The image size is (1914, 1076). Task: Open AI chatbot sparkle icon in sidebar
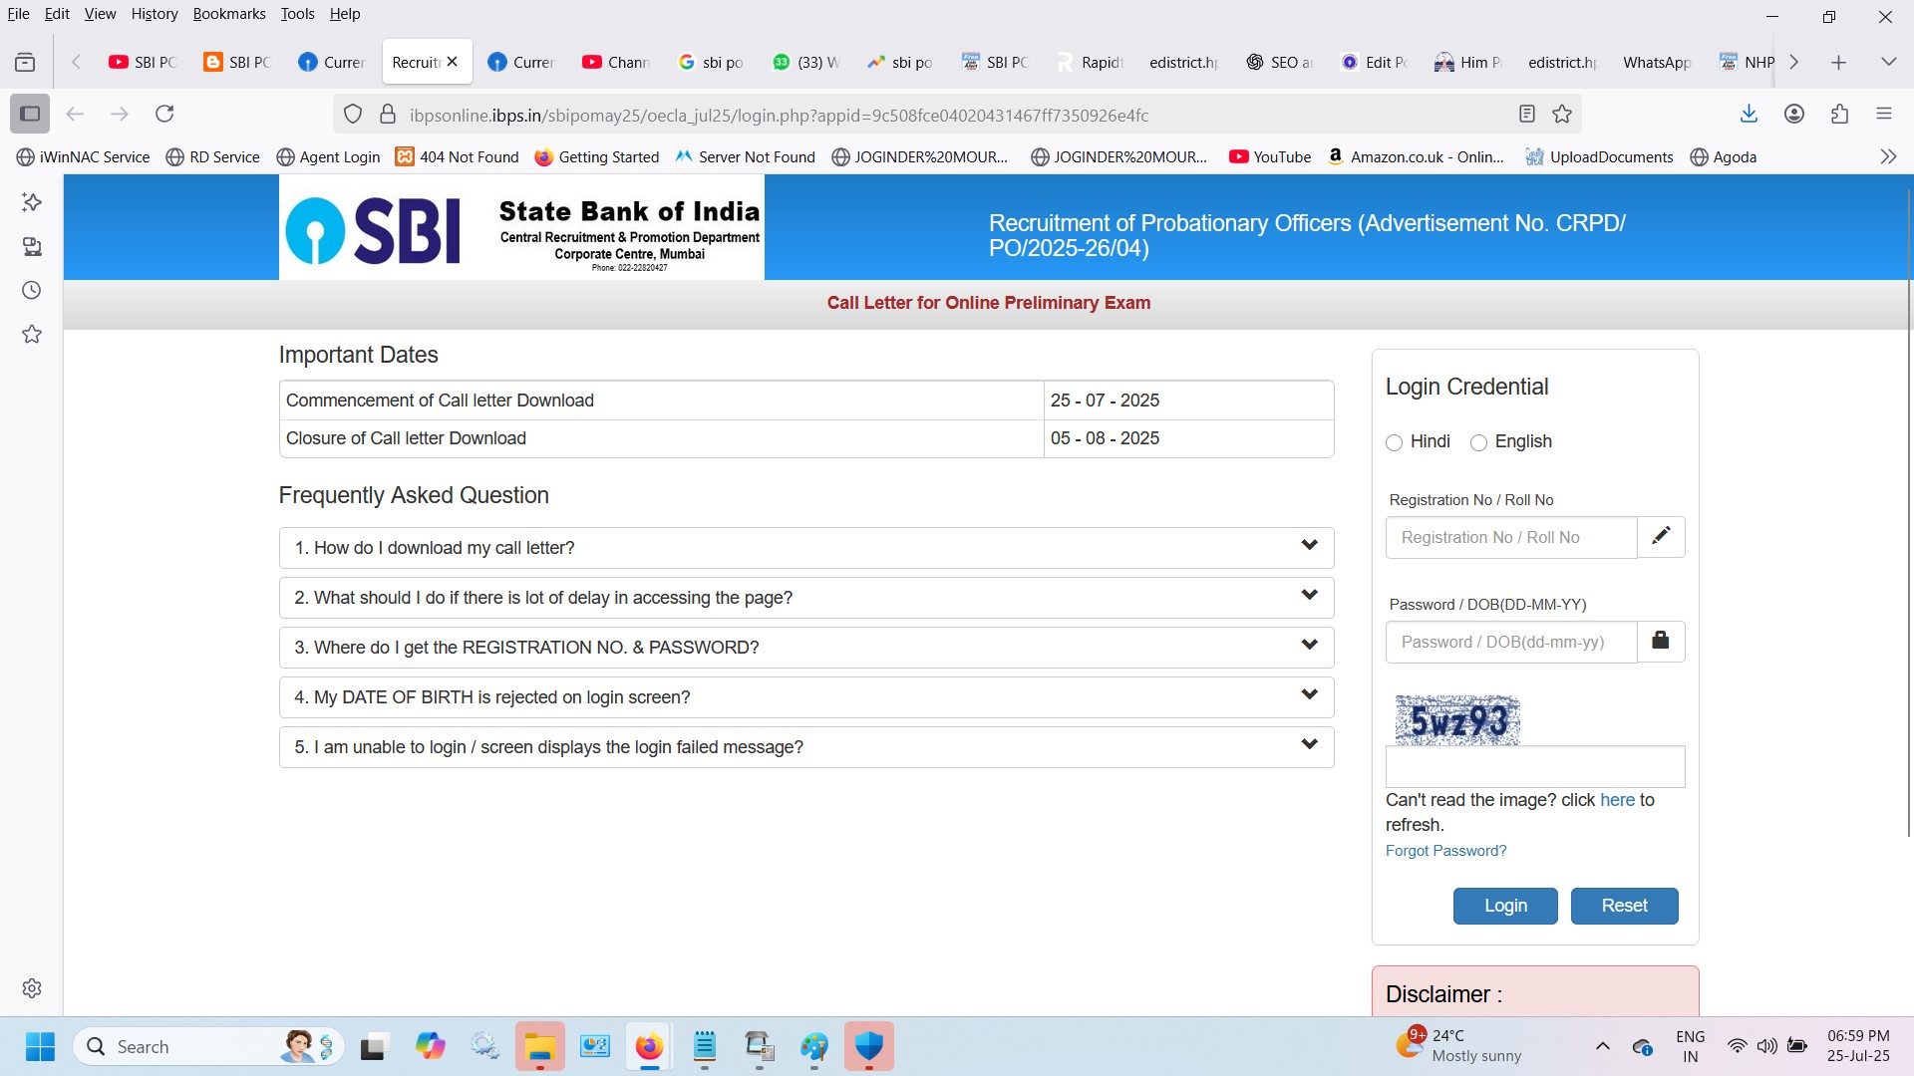[x=32, y=202]
